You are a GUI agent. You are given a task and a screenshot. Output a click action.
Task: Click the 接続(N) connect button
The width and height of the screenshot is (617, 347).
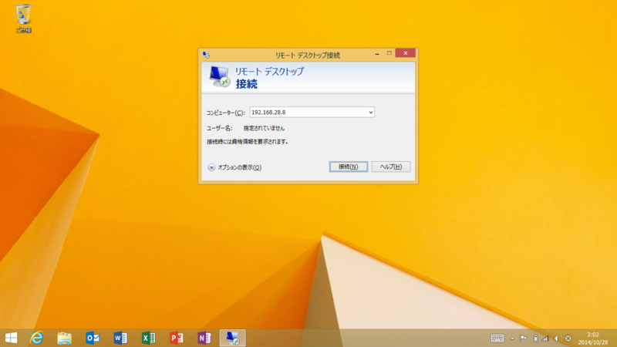pos(349,167)
